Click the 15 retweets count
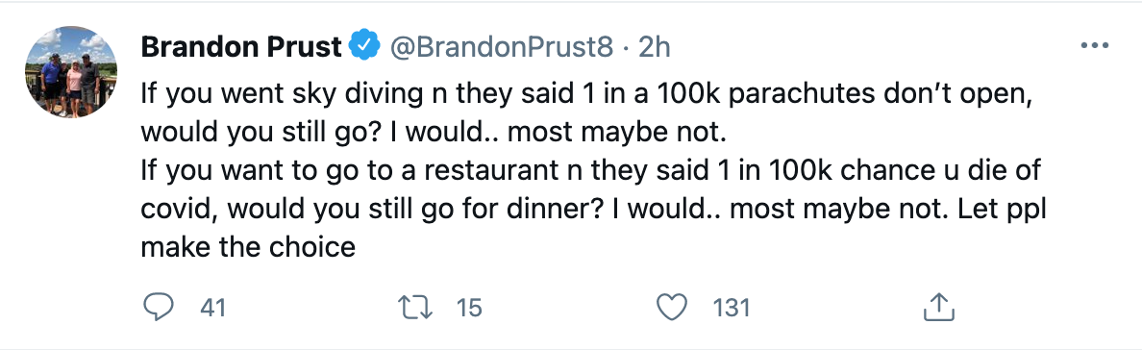The width and height of the screenshot is (1142, 350). 469,308
